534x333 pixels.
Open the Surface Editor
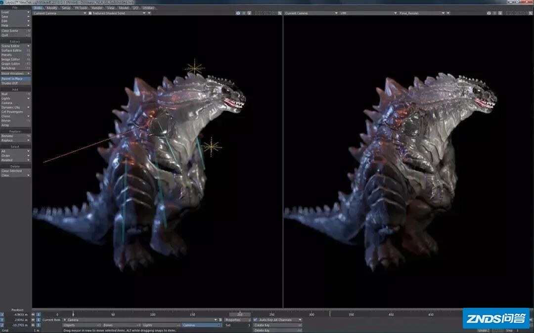pos(15,50)
